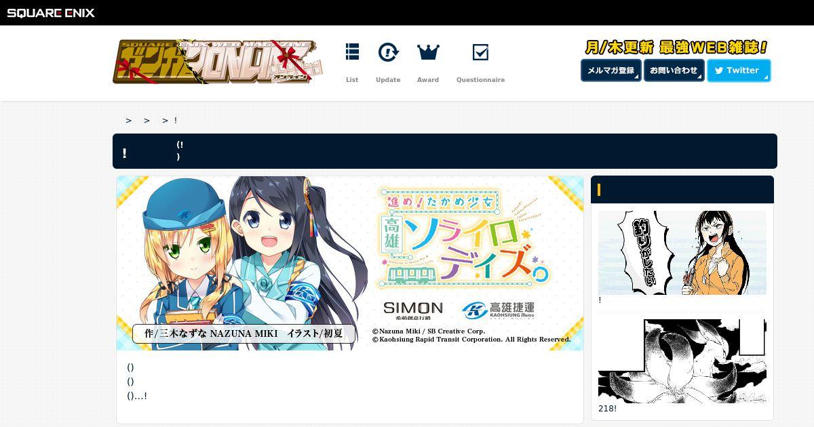Screen dimensions: 814x427
Task: Click the Square Enix logo
Action: pyautogui.click(x=51, y=13)
